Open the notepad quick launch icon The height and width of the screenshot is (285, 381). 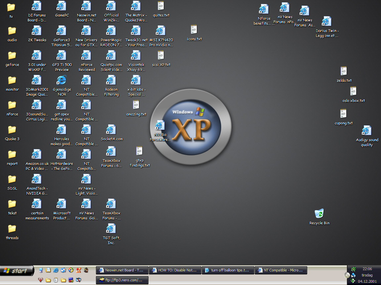(x=56, y=280)
